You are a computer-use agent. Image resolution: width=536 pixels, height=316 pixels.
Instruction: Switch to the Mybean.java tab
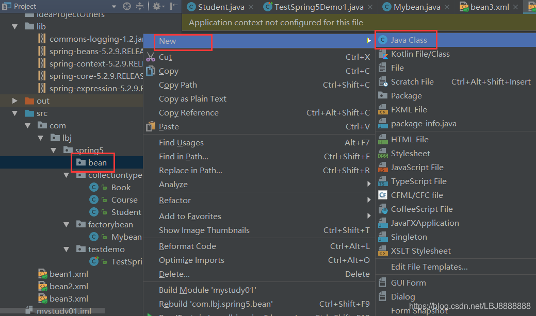[x=417, y=7]
